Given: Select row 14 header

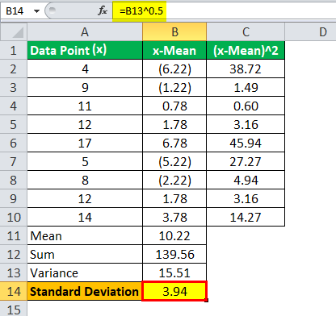Looking at the screenshot, I should point(14,291).
